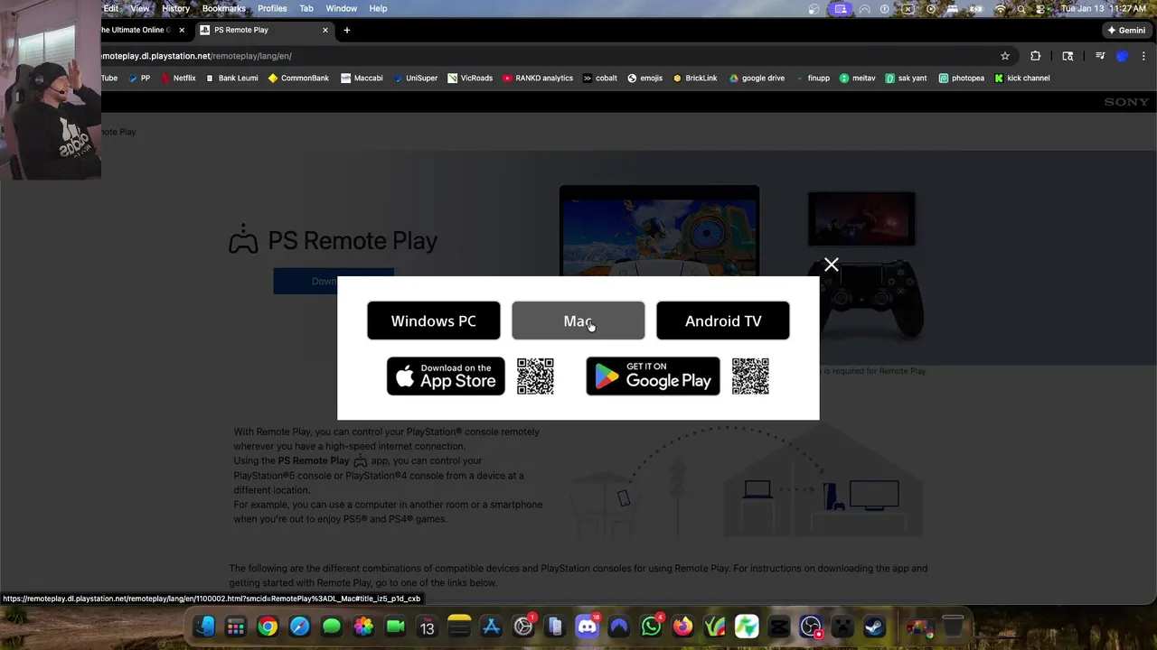Click the address bar URL field
The width and height of the screenshot is (1157, 650).
542,56
